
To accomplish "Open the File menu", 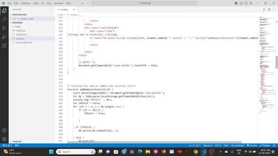I will [x=10, y=3].
